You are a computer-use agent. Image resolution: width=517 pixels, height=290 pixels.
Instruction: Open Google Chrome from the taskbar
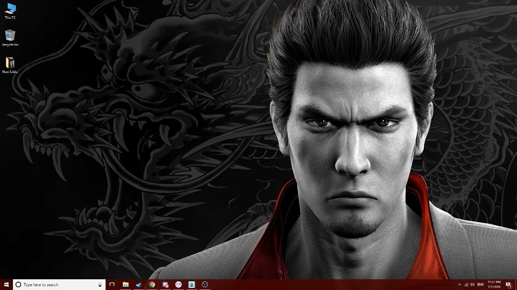point(152,284)
